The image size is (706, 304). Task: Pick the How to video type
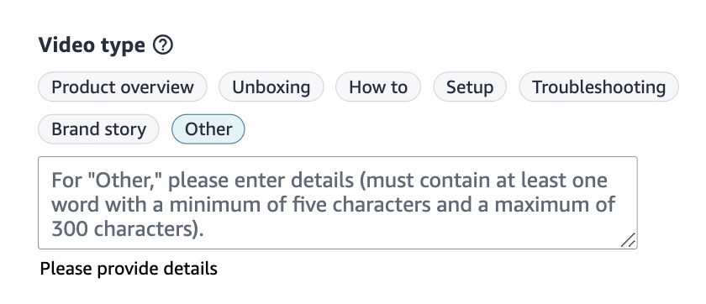pos(378,86)
